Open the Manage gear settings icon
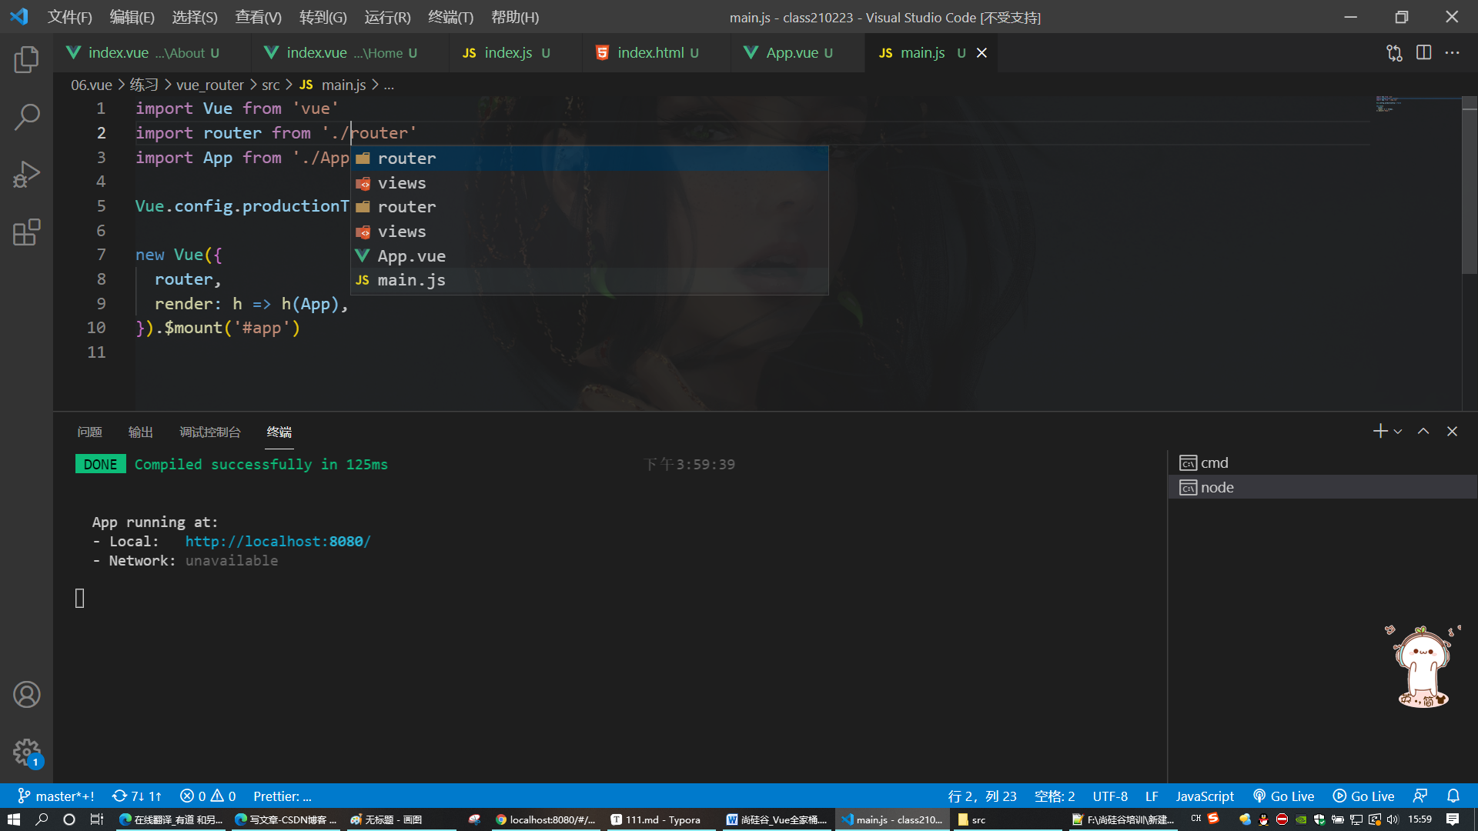 tap(26, 752)
